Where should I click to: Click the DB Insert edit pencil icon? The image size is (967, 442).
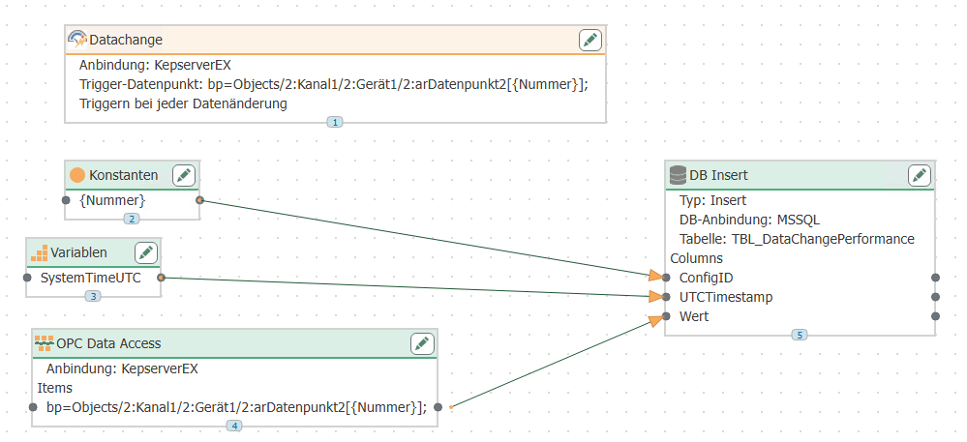point(920,175)
